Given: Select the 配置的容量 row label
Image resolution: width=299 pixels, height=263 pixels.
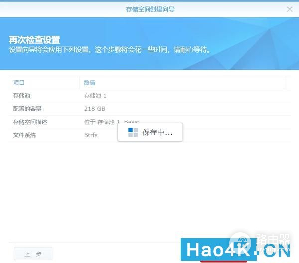Looking at the screenshot, I should coord(27,109).
